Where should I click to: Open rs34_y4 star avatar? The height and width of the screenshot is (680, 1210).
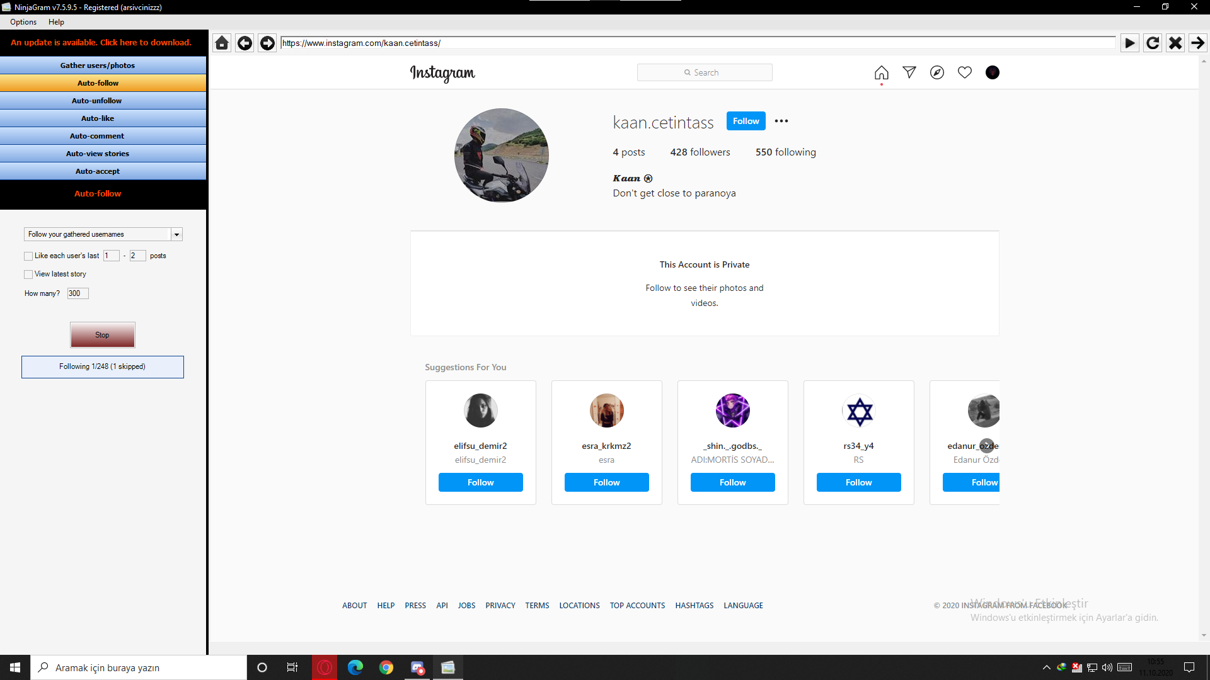coord(859,411)
